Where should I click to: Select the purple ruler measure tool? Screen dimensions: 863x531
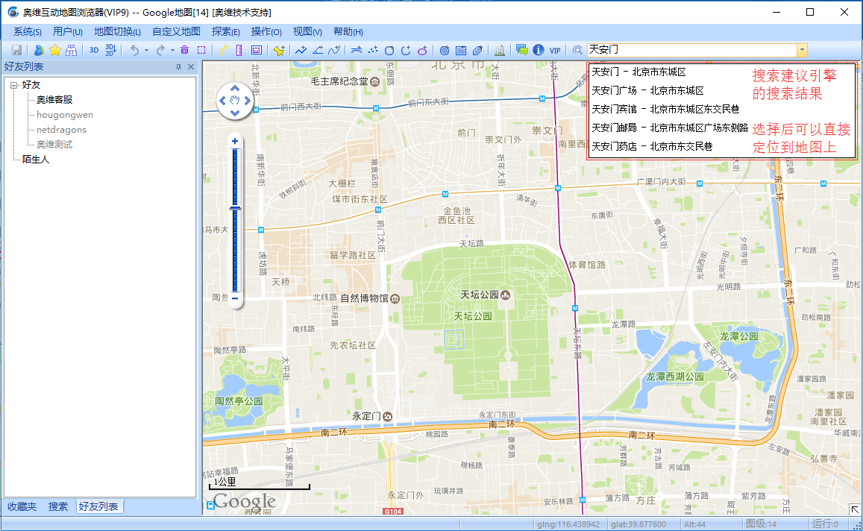[239, 51]
